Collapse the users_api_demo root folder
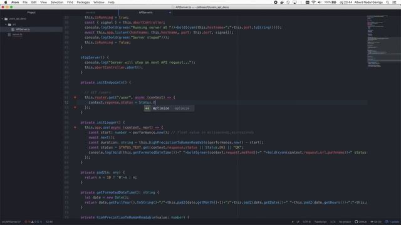Viewport: 401px width, 225px height. tap(3, 19)
